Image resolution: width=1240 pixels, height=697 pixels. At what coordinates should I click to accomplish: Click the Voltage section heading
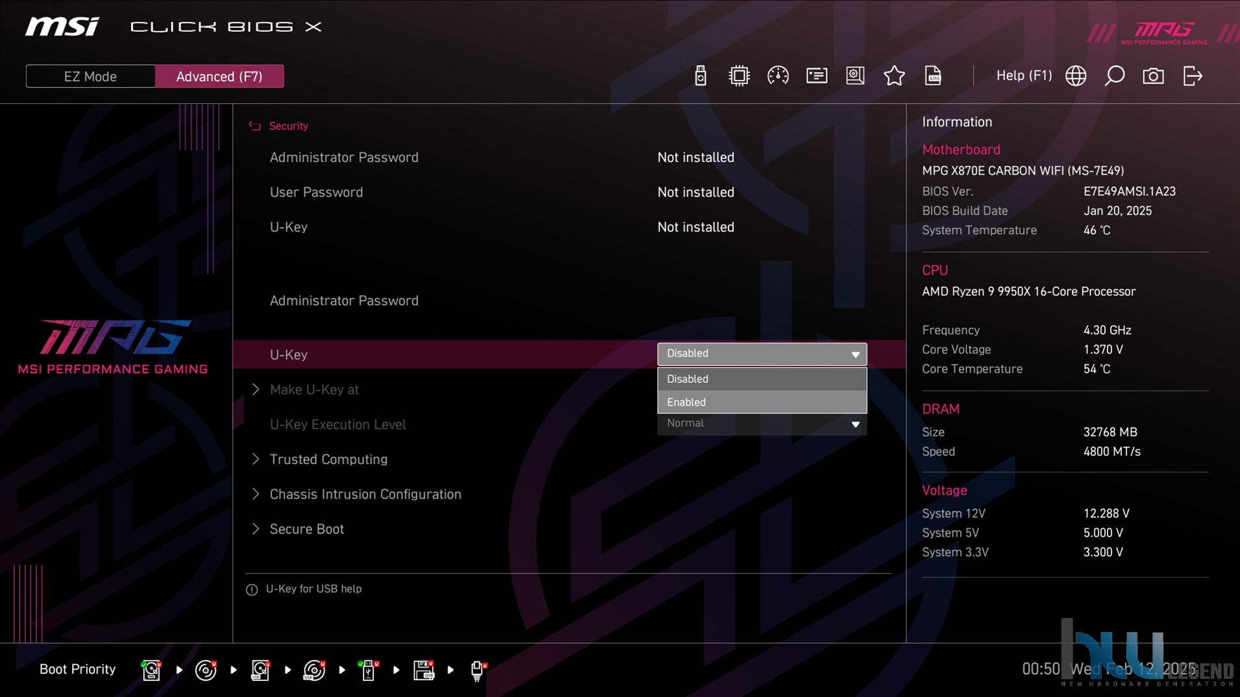pos(944,491)
